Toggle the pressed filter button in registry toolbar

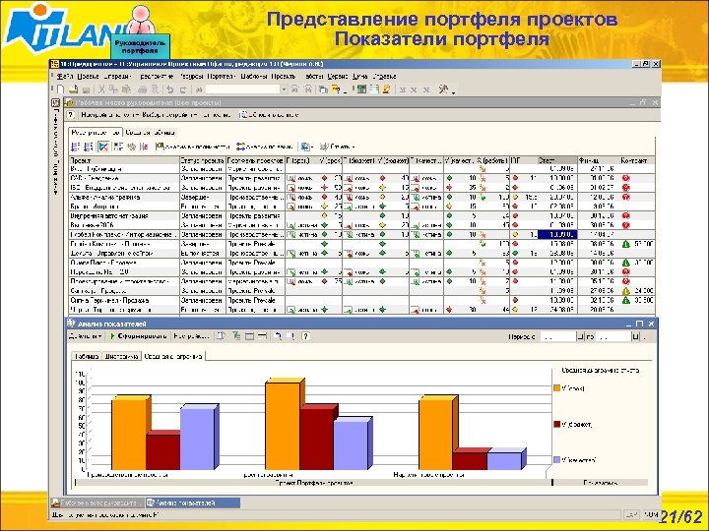[x=103, y=147]
